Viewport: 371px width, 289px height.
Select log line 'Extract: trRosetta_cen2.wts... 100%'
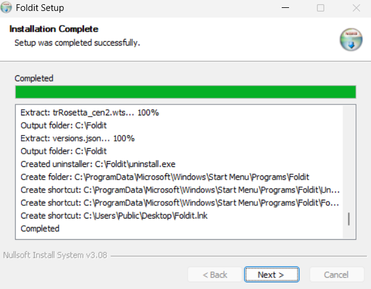coord(90,112)
